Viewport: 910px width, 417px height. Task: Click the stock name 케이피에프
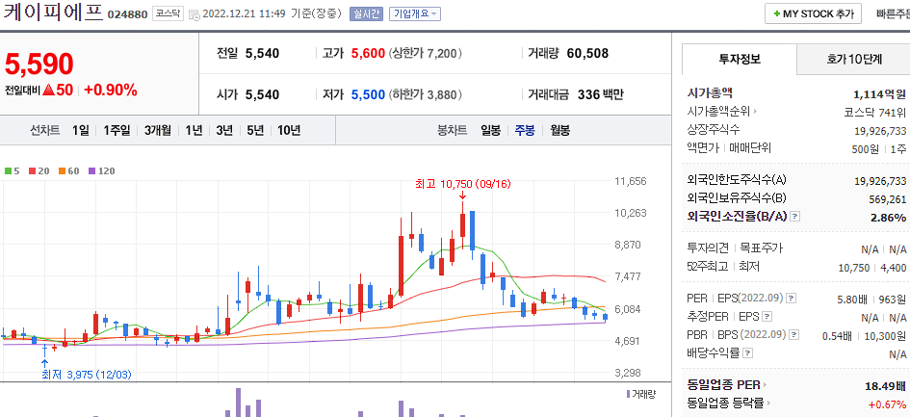[x=53, y=13]
